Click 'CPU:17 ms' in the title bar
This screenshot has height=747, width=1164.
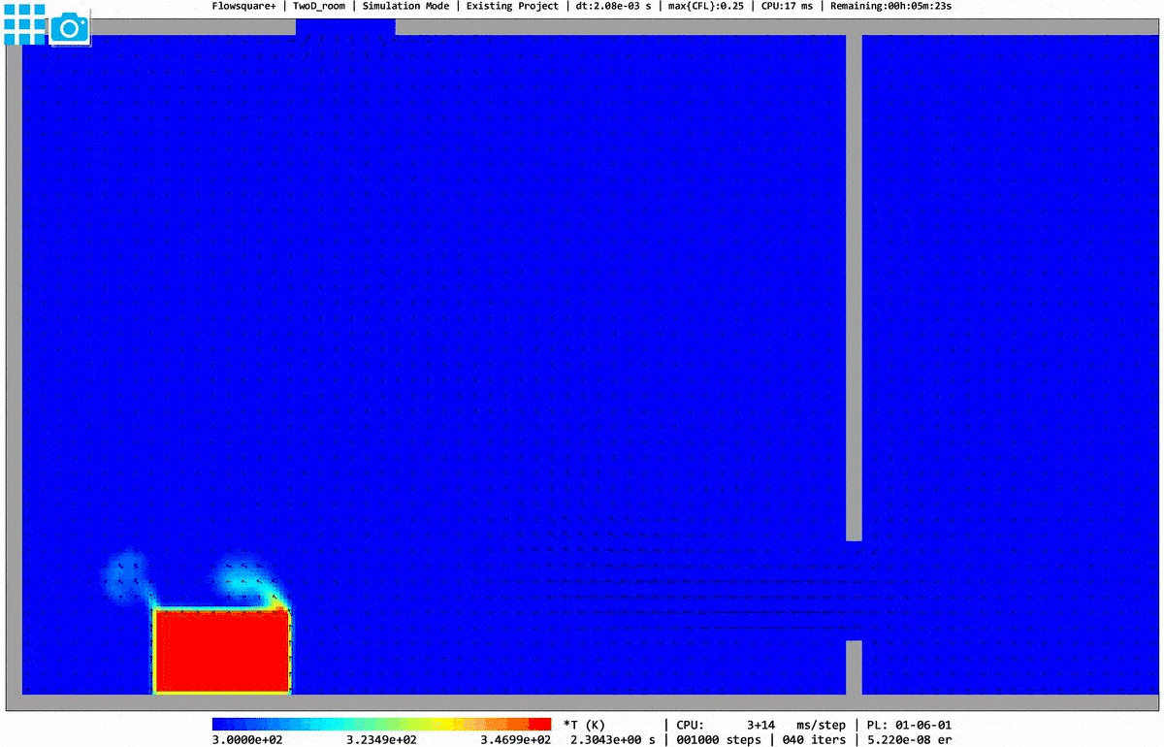787,6
